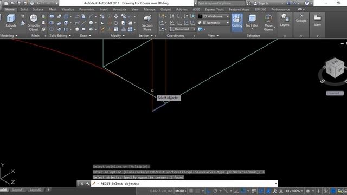347x195 pixels.
Task: Click the PEDIT command line input
Action: (184, 184)
